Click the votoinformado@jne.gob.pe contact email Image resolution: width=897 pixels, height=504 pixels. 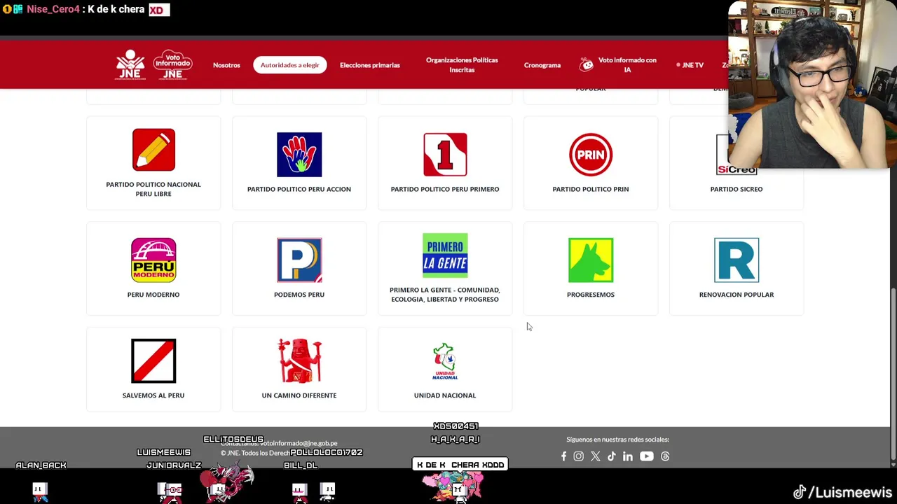[299, 443]
